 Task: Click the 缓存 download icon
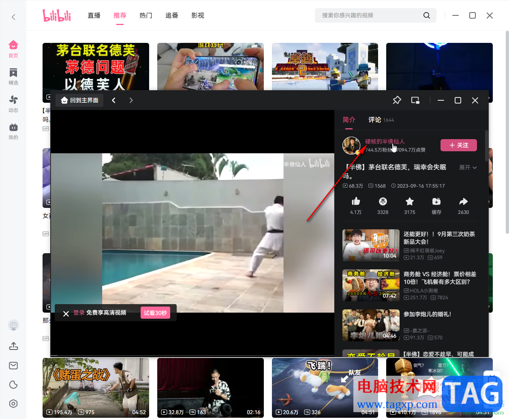pos(436,201)
